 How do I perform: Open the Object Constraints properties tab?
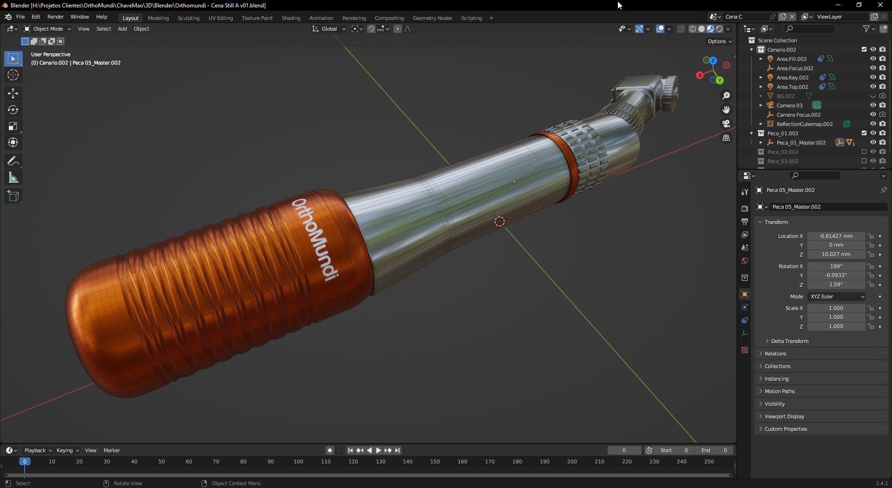745,320
